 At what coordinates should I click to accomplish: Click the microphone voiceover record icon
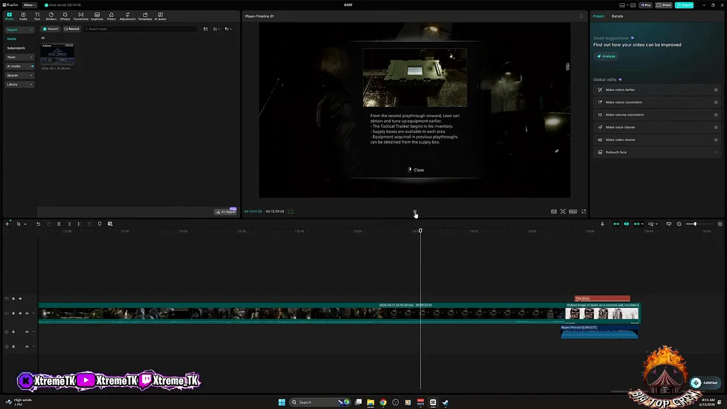[603, 224]
